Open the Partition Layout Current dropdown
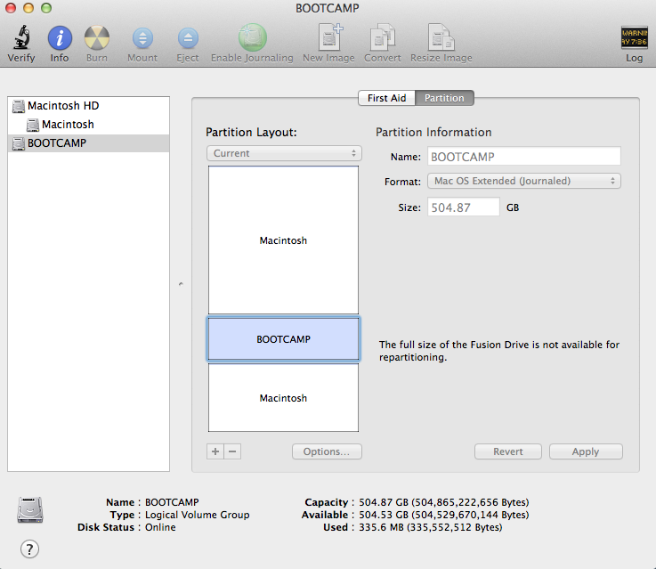Image resolution: width=656 pixels, height=569 pixels. (x=284, y=153)
